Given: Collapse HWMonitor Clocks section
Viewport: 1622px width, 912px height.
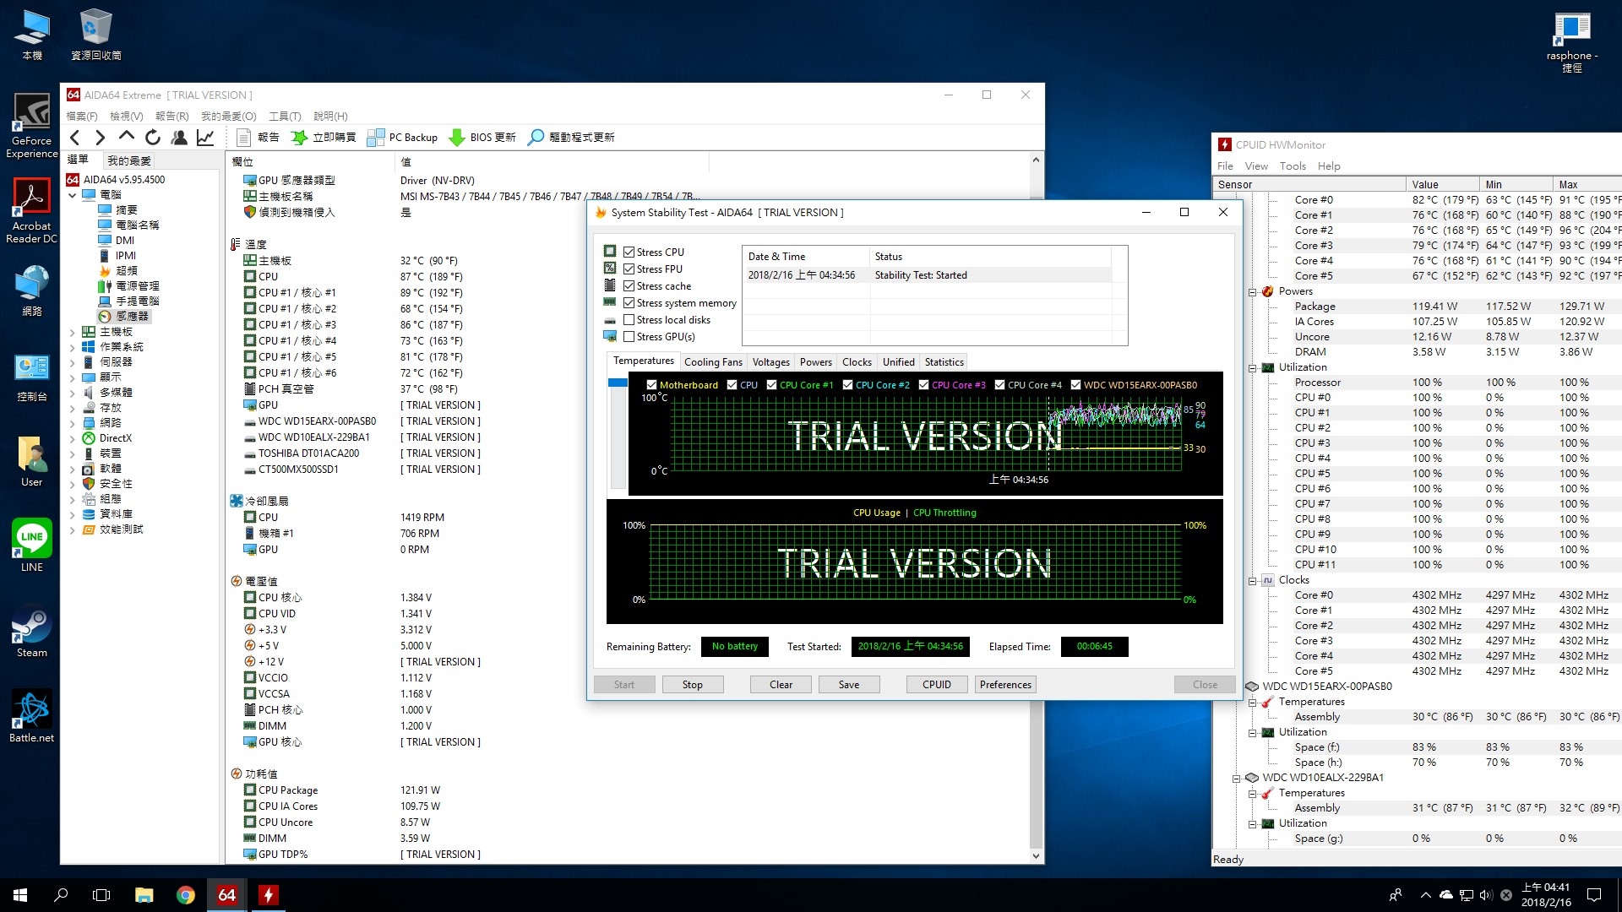Looking at the screenshot, I should pos(1252,580).
